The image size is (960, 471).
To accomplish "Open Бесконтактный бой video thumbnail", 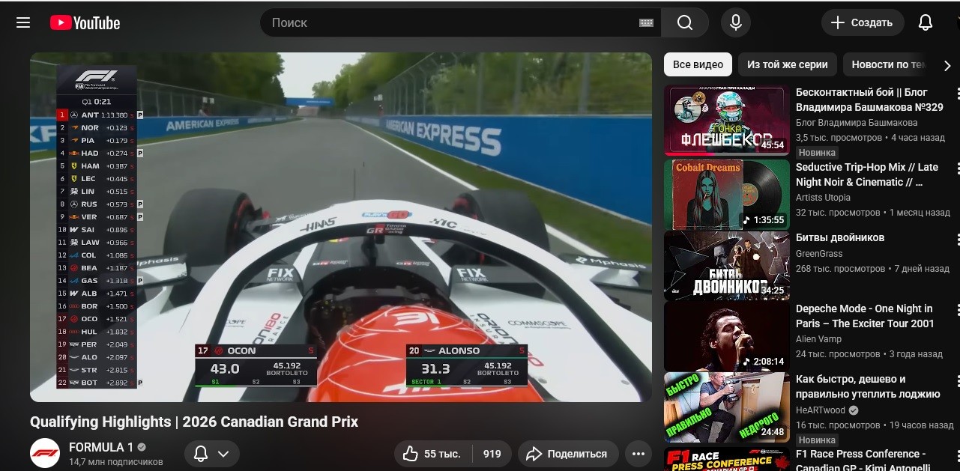I will coord(727,121).
